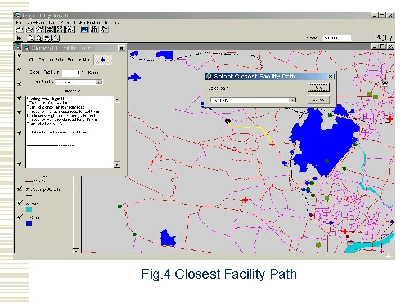Open the File menu
The width and height of the screenshot is (405, 304).
click(19, 23)
